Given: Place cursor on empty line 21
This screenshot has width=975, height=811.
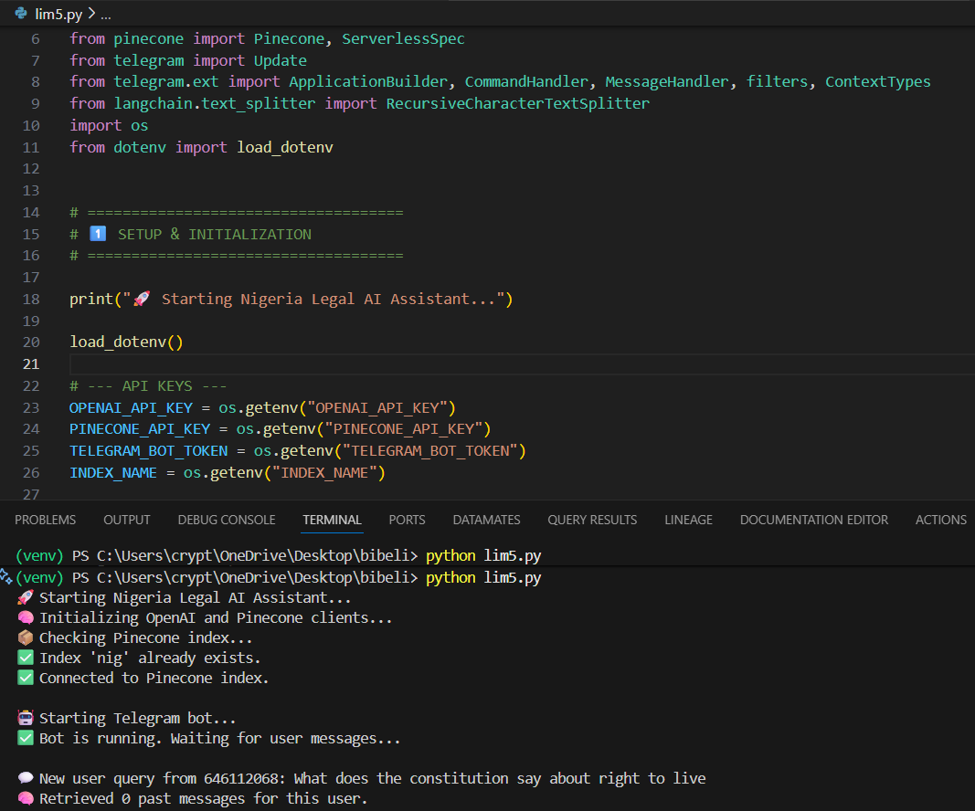Looking at the screenshot, I should pyautogui.click(x=521, y=364).
